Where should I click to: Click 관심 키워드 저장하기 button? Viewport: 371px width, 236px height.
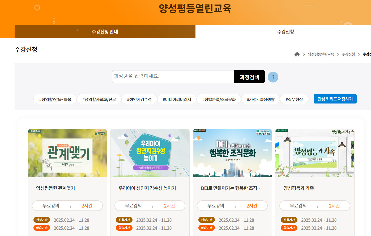coord(335,99)
